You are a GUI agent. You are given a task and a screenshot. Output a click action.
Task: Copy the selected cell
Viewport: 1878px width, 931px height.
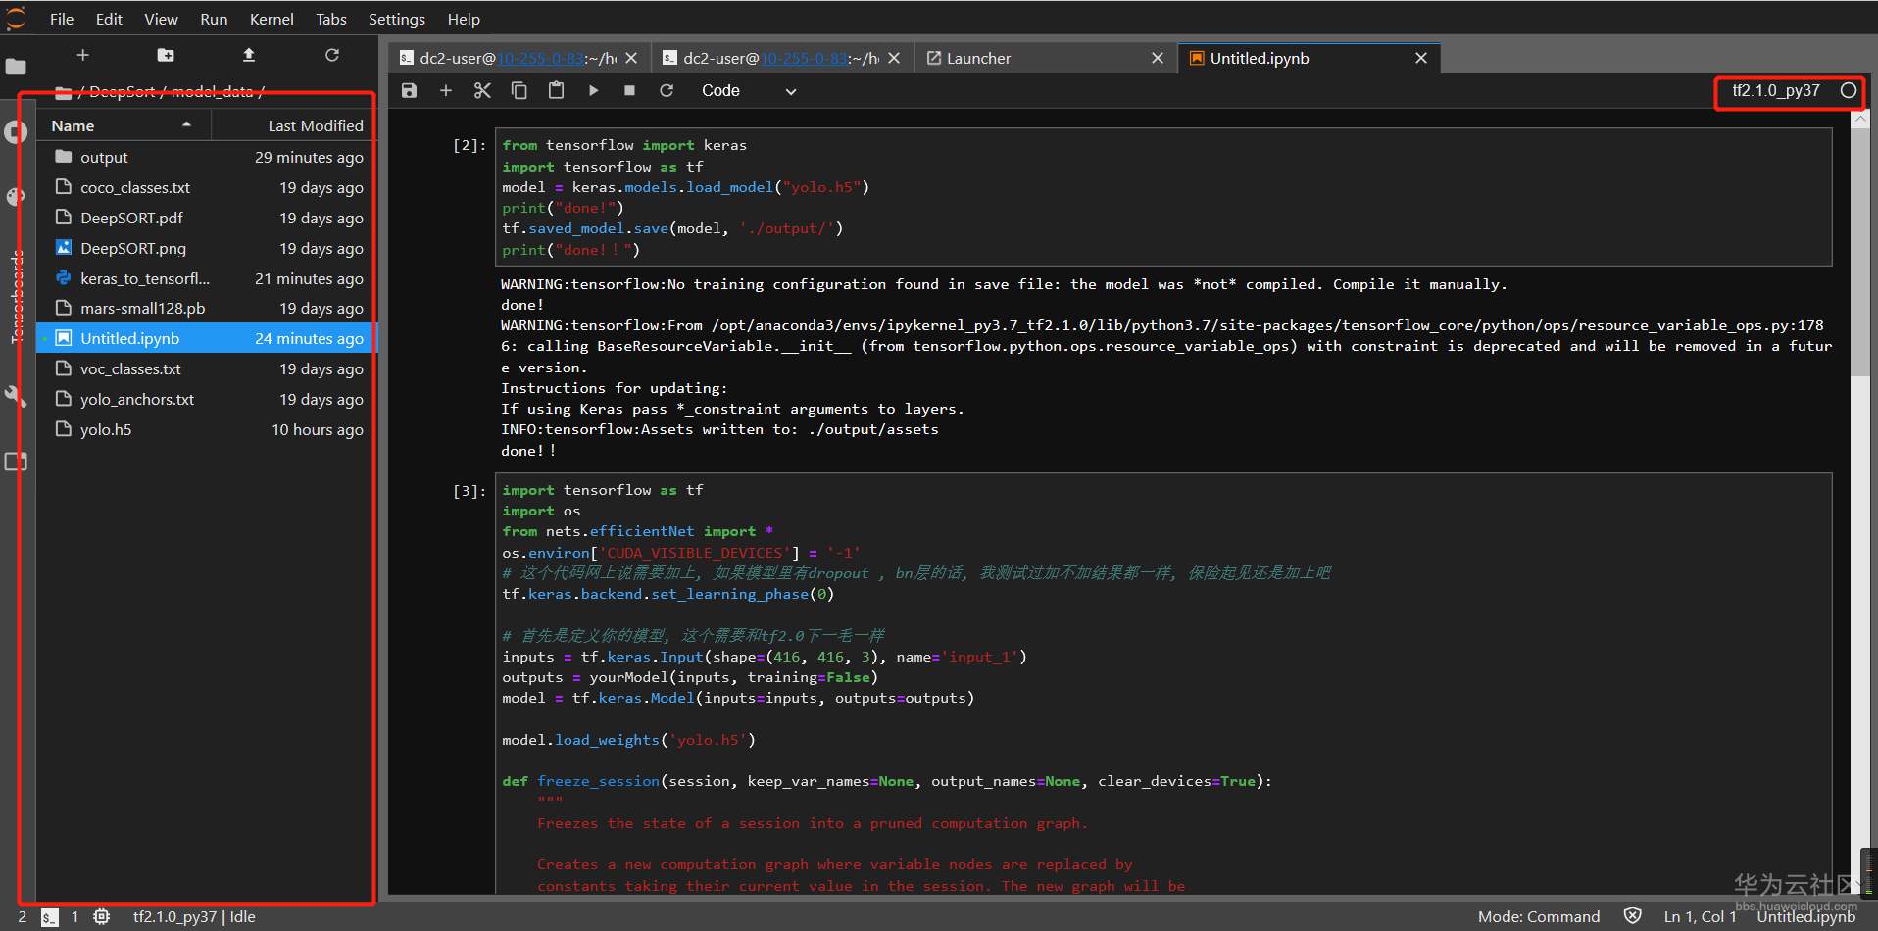[x=519, y=90]
